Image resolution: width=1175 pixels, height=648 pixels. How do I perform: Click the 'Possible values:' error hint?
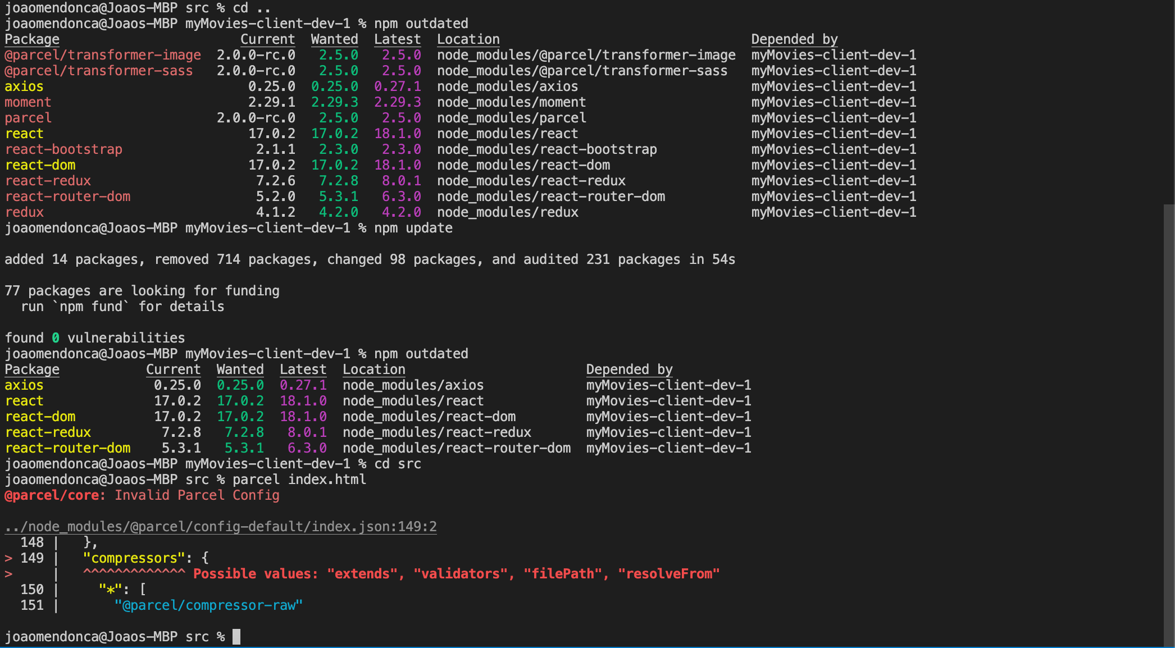click(256, 574)
